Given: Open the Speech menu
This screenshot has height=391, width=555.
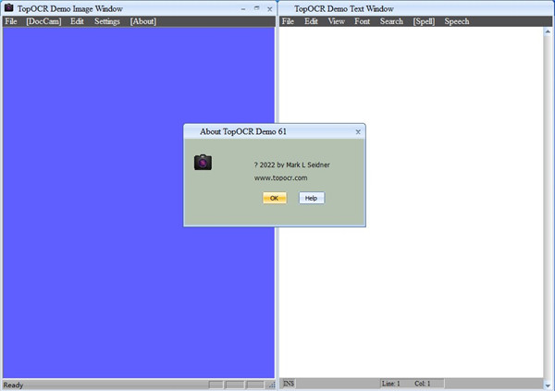Looking at the screenshot, I should pos(457,21).
